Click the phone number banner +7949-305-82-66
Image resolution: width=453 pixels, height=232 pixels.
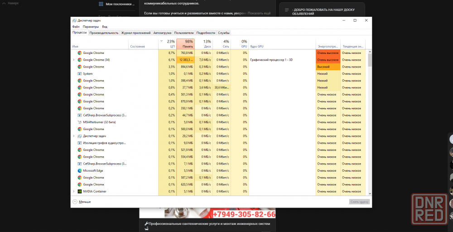tap(244, 214)
